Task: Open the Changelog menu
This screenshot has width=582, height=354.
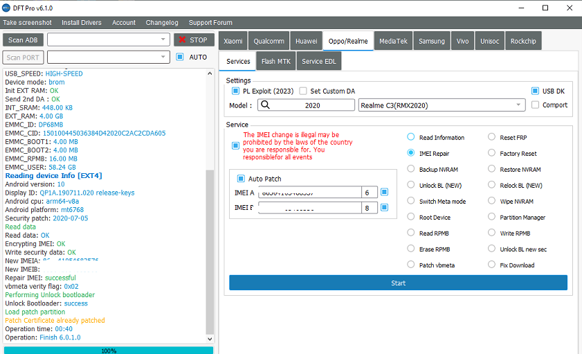Action: click(x=162, y=23)
